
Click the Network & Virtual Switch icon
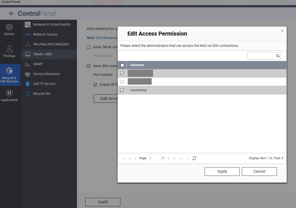pos(28,25)
